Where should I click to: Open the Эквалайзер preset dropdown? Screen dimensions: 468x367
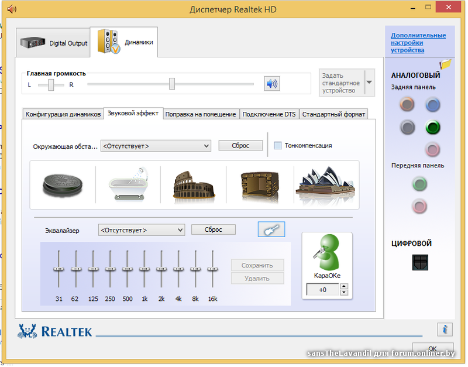click(142, 231)
